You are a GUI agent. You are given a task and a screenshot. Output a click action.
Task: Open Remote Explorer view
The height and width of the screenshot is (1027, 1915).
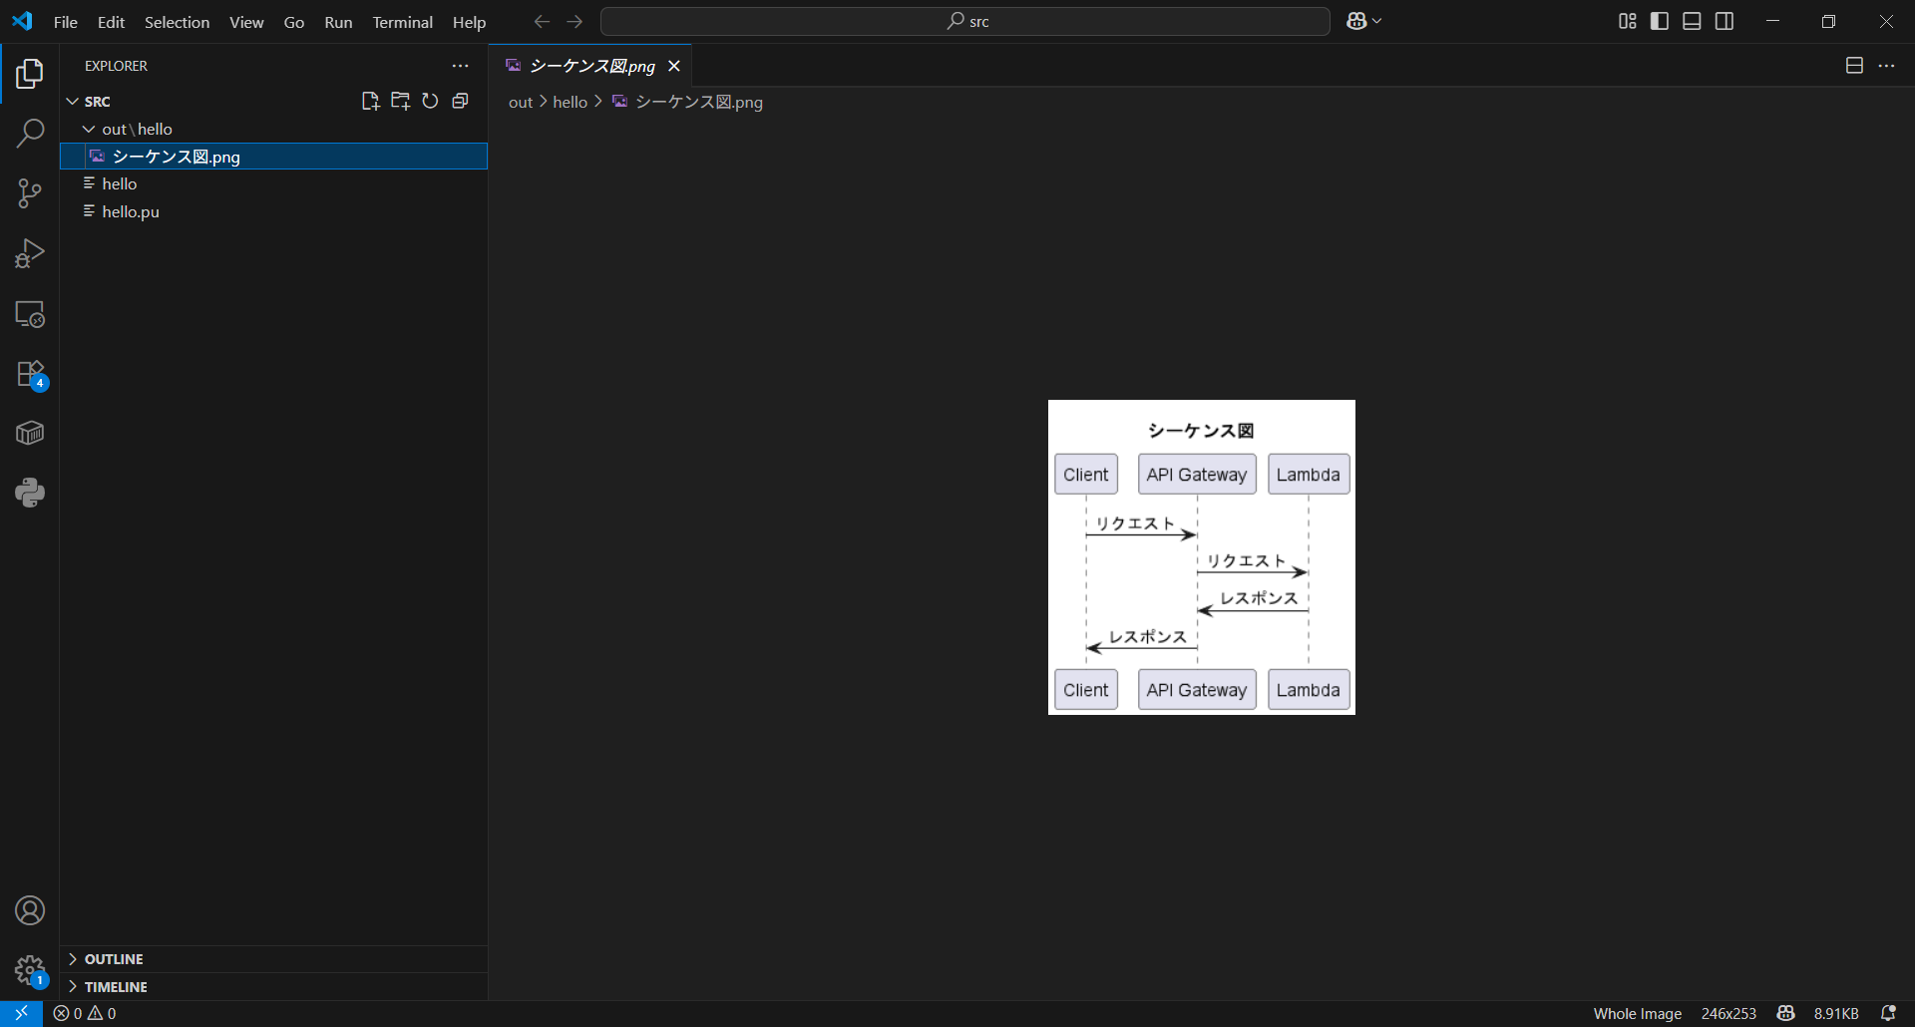[x=30, y=314]
